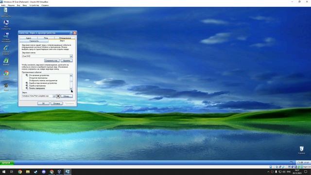The image size is (311, 175).
Task: Click the Right Ctrl host key indicator
Action: [307, 167]
